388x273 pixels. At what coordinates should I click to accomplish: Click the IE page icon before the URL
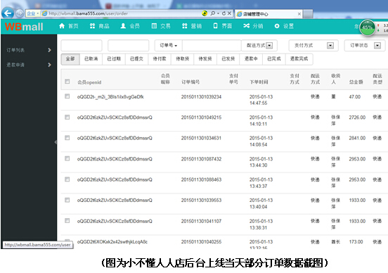pyautogui.click(x=44, y=13)
